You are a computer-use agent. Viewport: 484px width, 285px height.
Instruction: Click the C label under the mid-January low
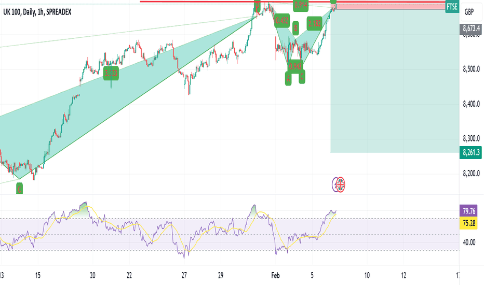(19, 189)
